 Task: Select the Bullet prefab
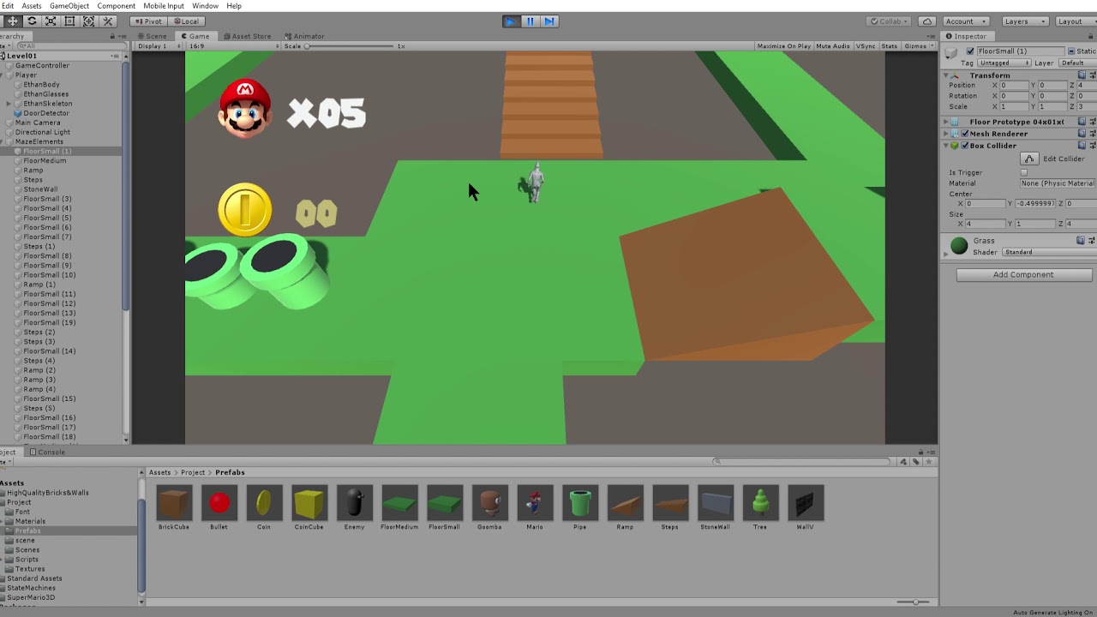(x=219, y=507)
